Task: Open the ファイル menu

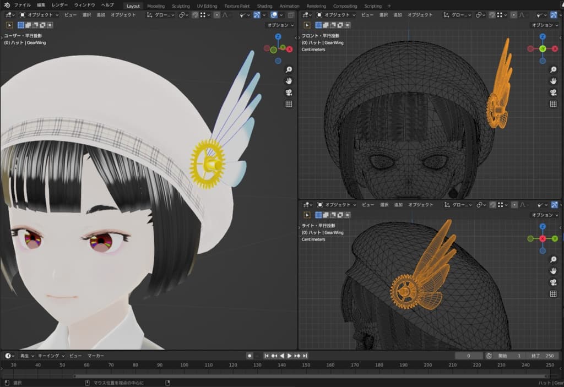Action: coord(22,6)
